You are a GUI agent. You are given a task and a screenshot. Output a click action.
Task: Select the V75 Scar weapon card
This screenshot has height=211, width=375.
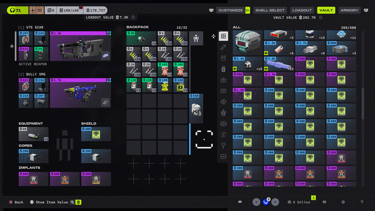click(80, 46)
